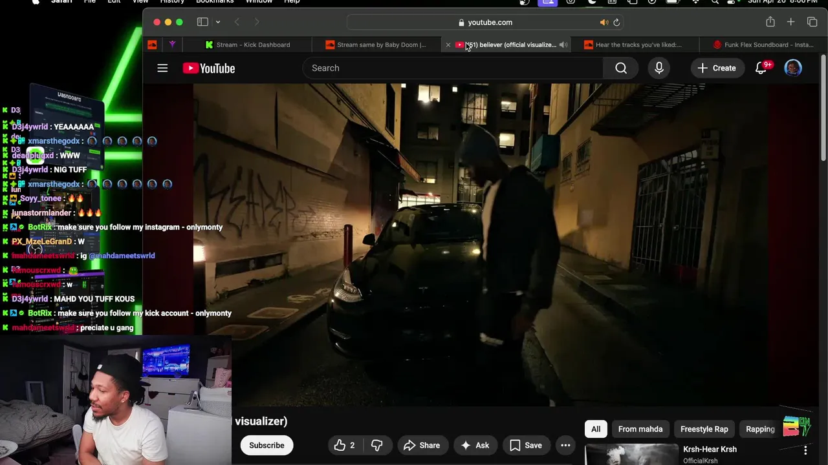Dislike the video with thumbs down

pyautogui.click(x=376, y=445)
